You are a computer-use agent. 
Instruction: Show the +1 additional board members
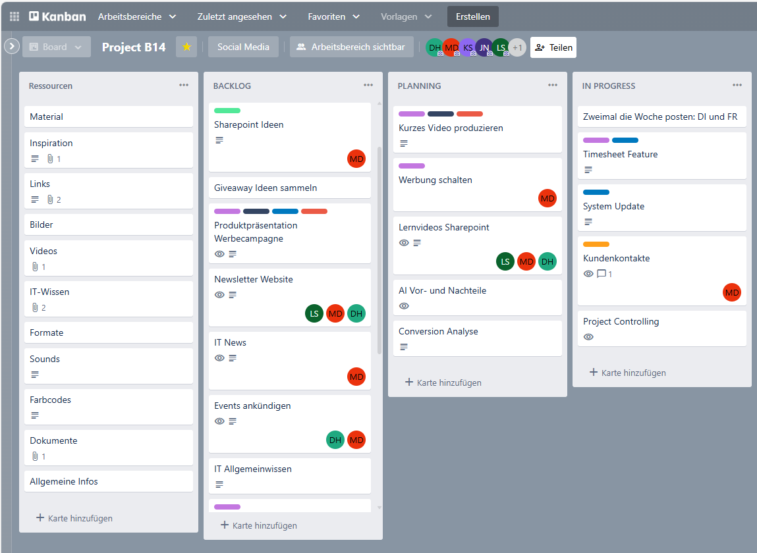pyautogui.click(x=517, y=47)
